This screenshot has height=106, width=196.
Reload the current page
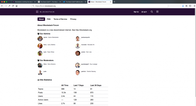[13, 6]
